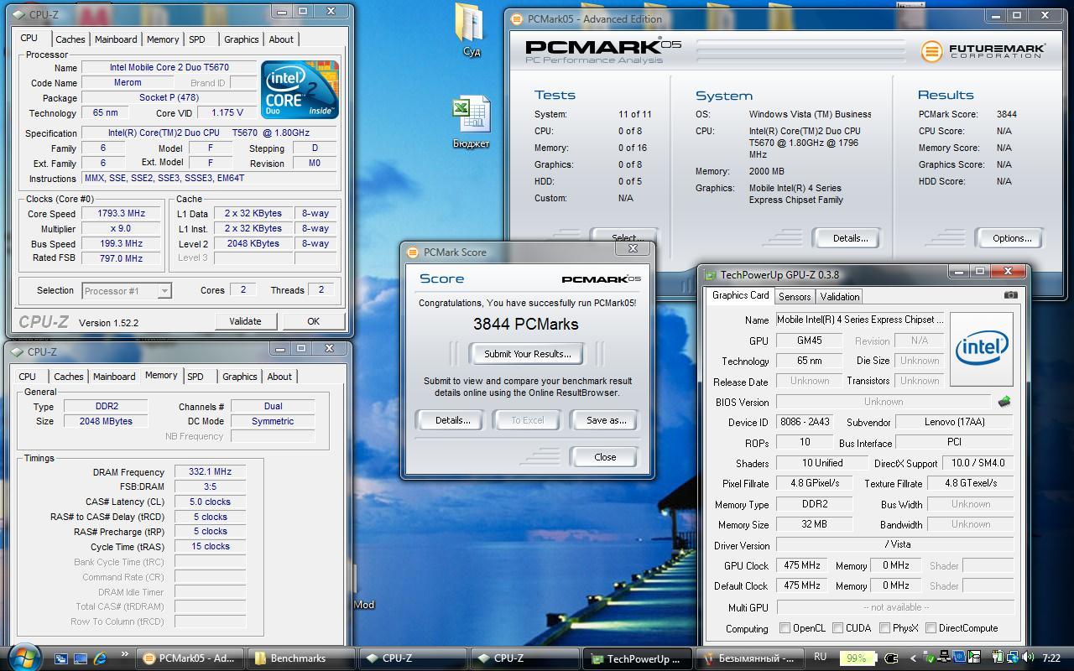Click OK button in CPU-Z
The height and width of the screenshot is (671, 1074).
point(313,321)
